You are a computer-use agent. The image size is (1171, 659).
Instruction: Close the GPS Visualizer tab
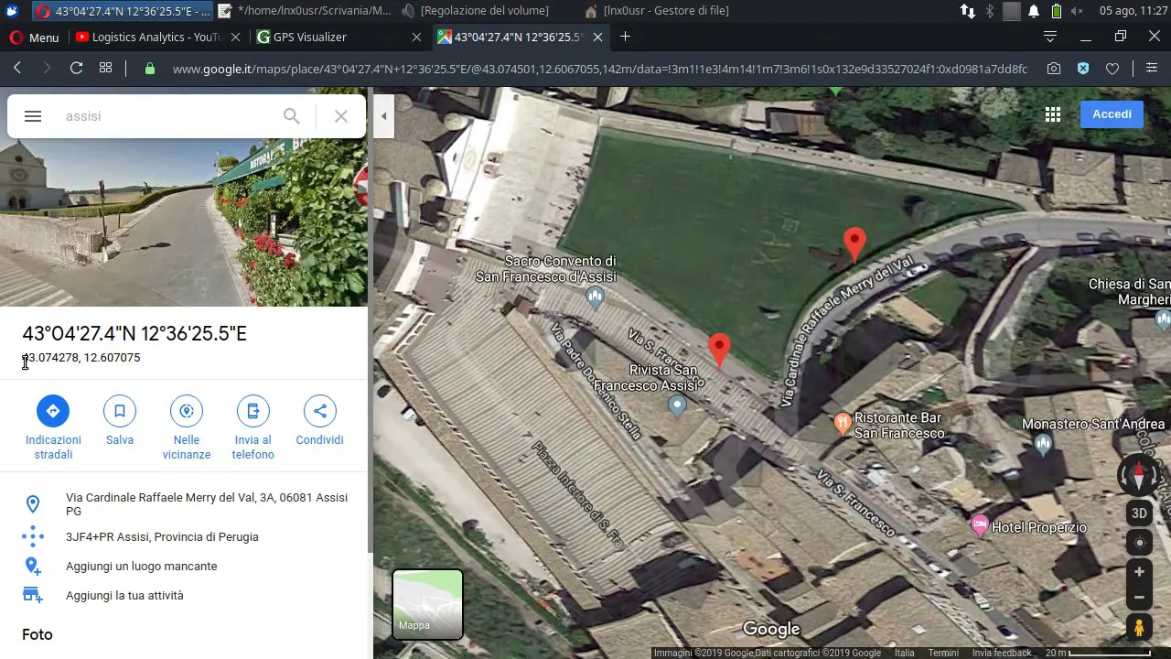(417, 38)
